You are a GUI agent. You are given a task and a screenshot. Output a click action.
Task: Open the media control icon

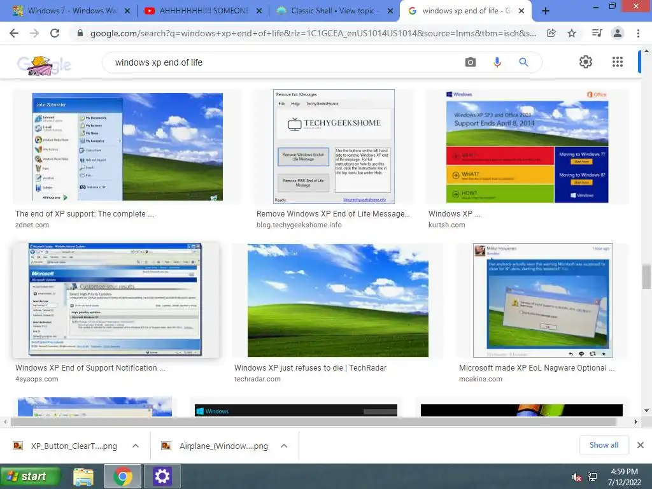click(597, 33)
